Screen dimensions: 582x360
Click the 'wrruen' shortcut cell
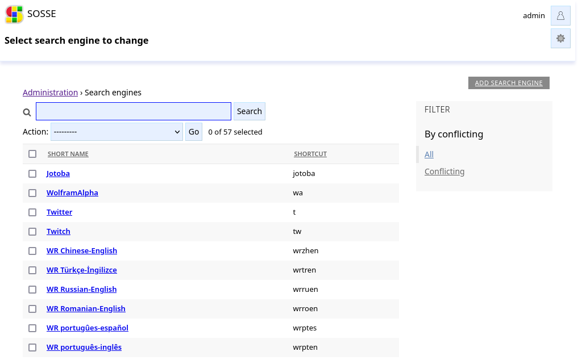(x=305, y=289)
